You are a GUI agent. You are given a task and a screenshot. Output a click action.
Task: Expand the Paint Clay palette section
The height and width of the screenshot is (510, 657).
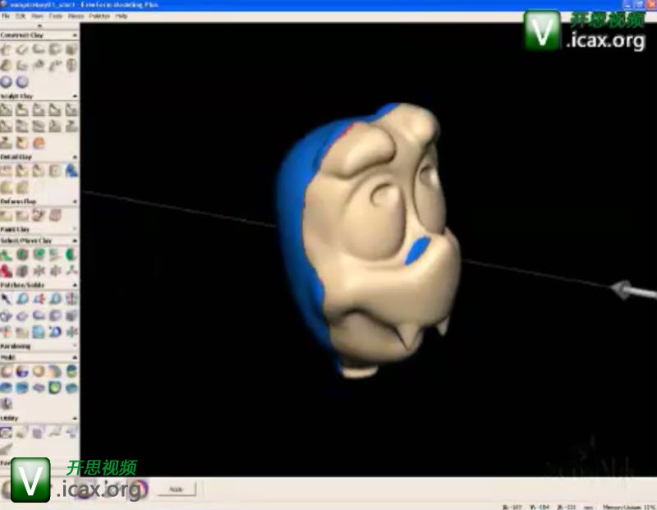coord(76,229)
